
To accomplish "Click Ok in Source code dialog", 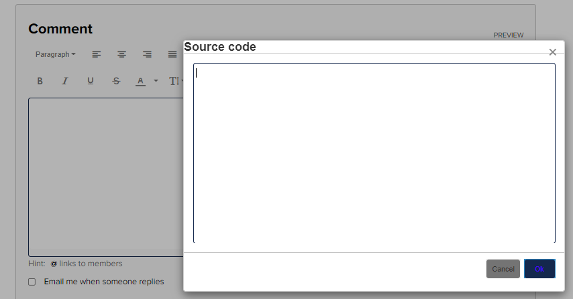I will pos(539,269).
